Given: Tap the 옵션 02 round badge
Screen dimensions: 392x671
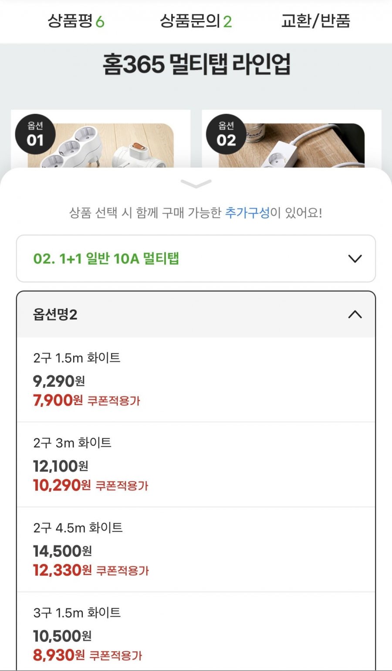Looking at the screenshot, I should (x=226, y=134).
